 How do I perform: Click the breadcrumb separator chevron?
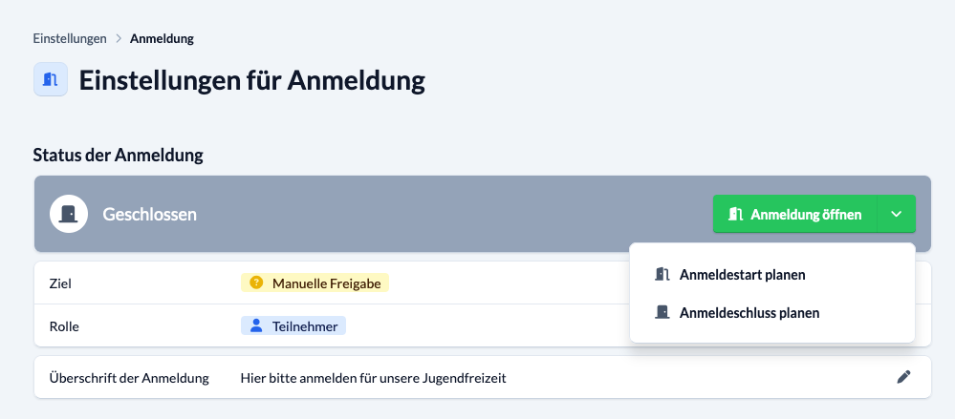tap(119, 39)
